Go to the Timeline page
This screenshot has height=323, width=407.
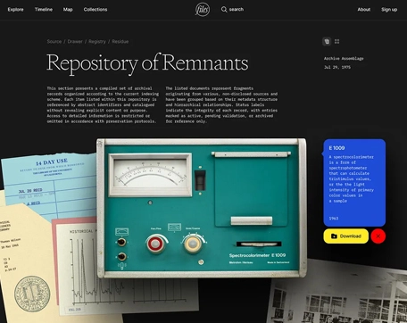[x=44, y=10]
